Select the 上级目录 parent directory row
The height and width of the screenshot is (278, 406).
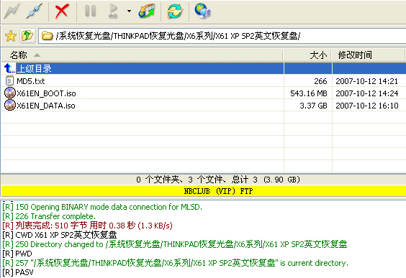coord(204,68)
